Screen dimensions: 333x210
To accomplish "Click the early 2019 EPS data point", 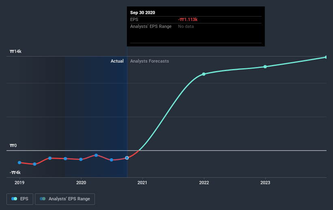I will (x=19, y=162).
